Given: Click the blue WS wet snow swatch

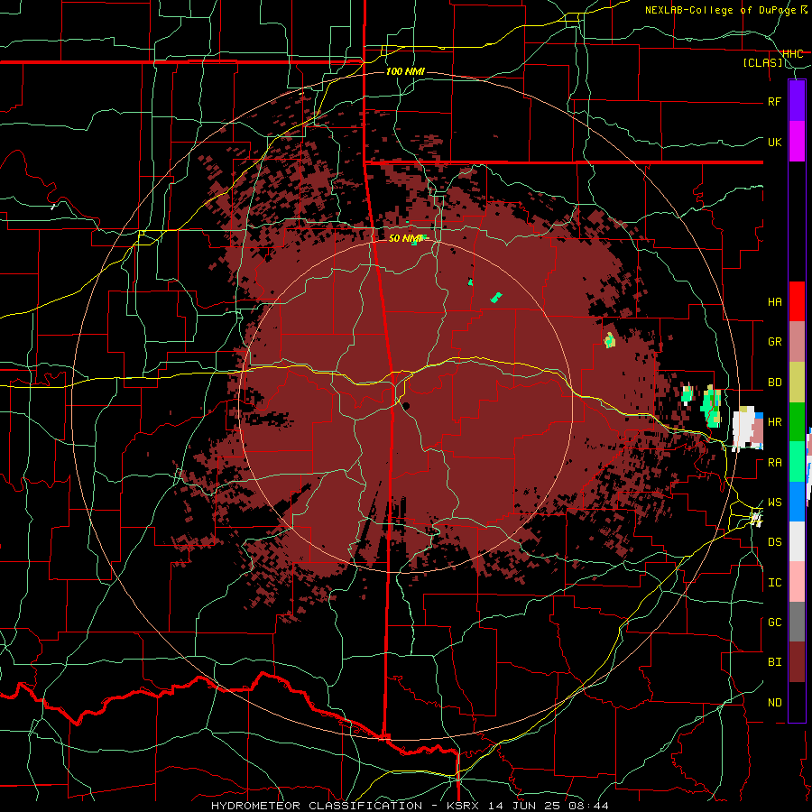Looking at the screenshot, I should tap(797, 502).
